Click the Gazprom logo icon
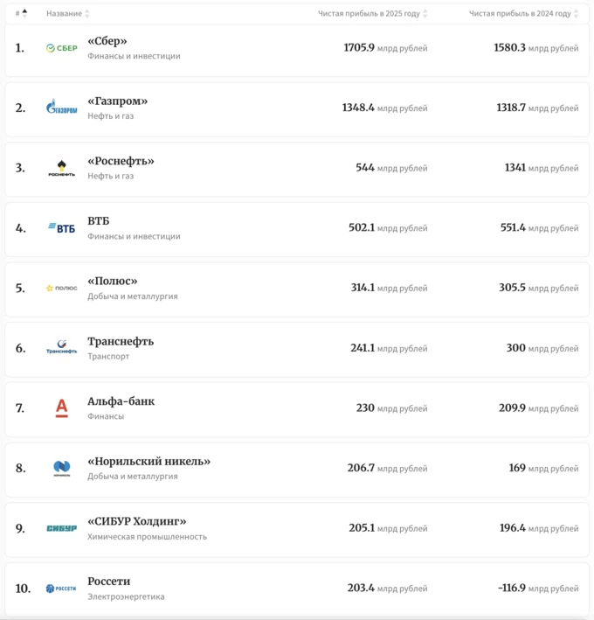This screenshot has width=594, height=620. 62,107
